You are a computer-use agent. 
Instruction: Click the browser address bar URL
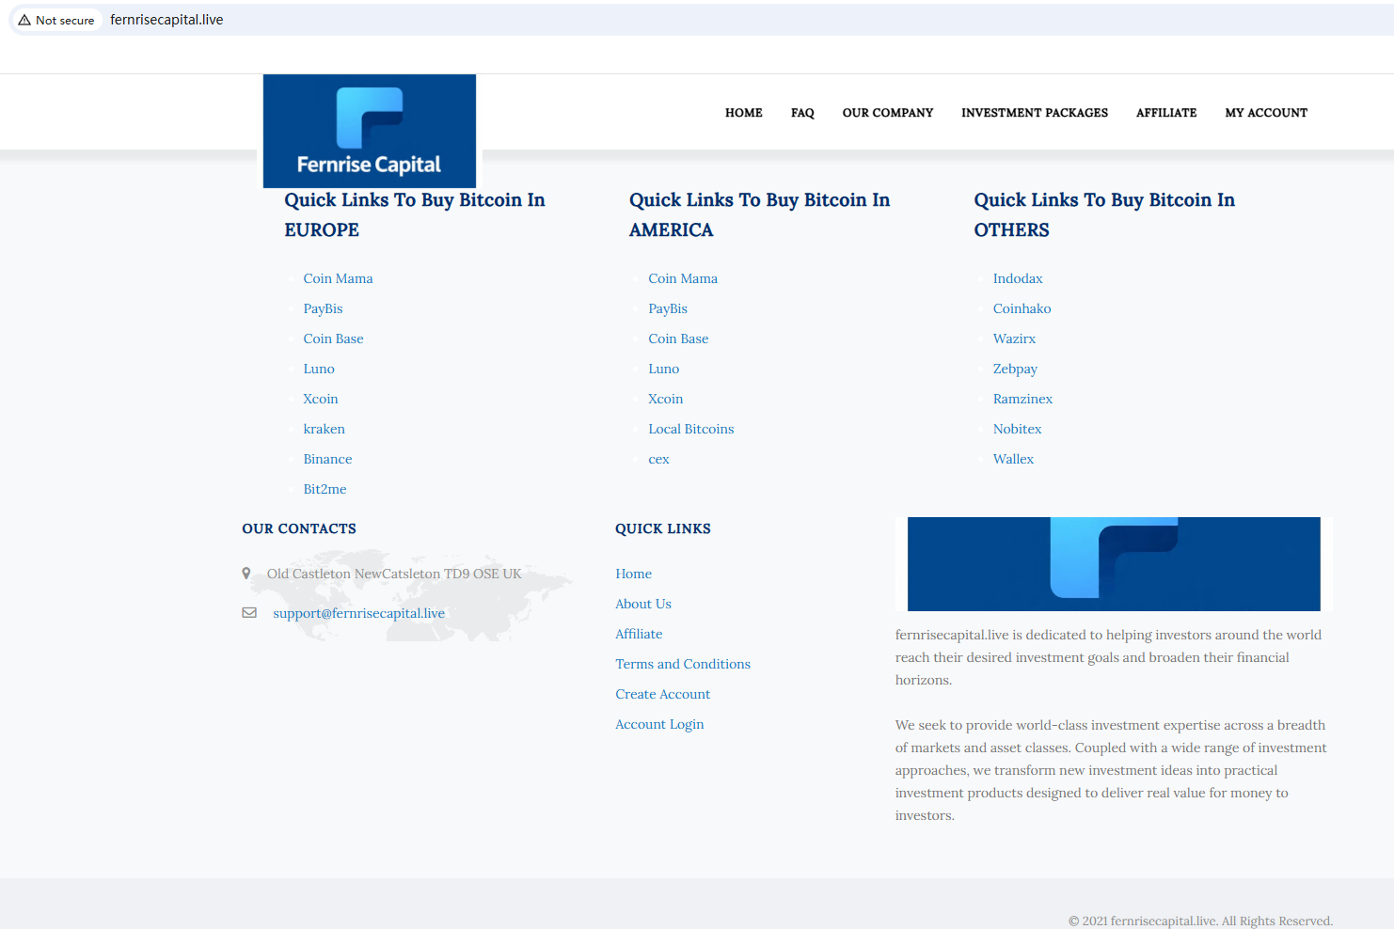coord(166,20)
